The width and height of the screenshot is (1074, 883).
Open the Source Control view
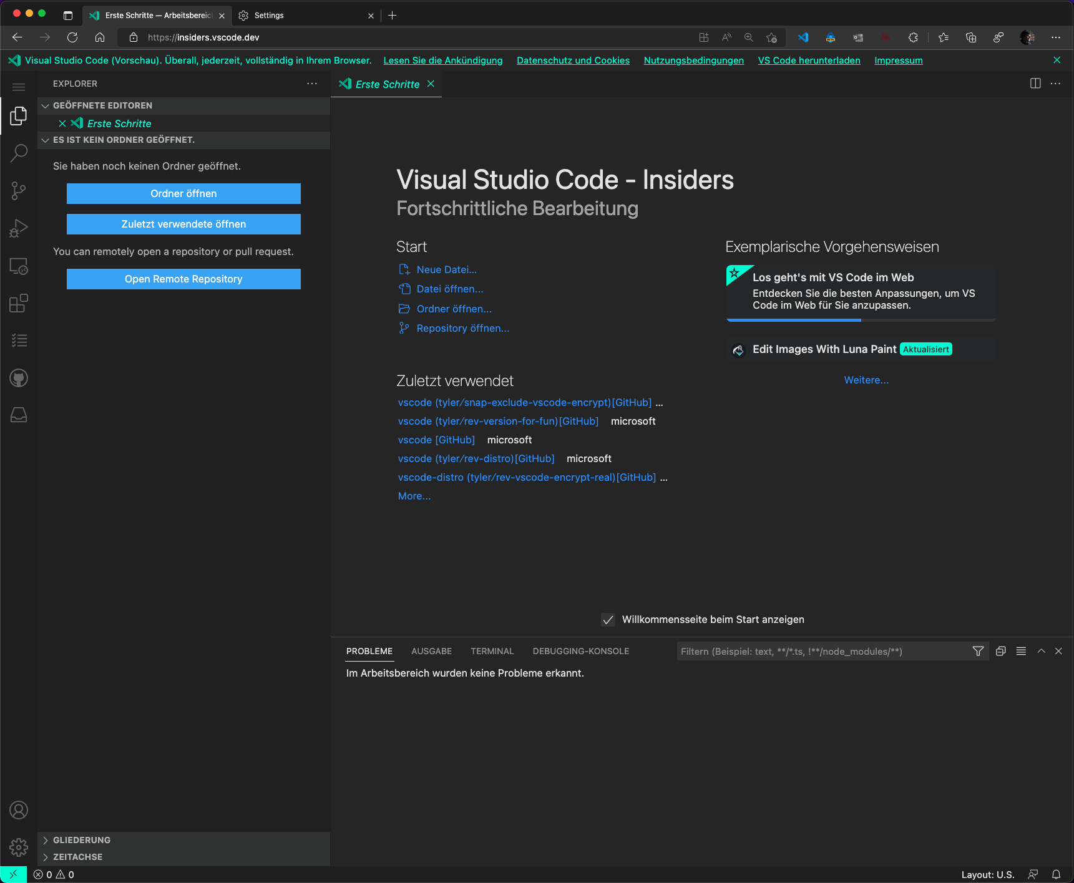coord(18,190)
